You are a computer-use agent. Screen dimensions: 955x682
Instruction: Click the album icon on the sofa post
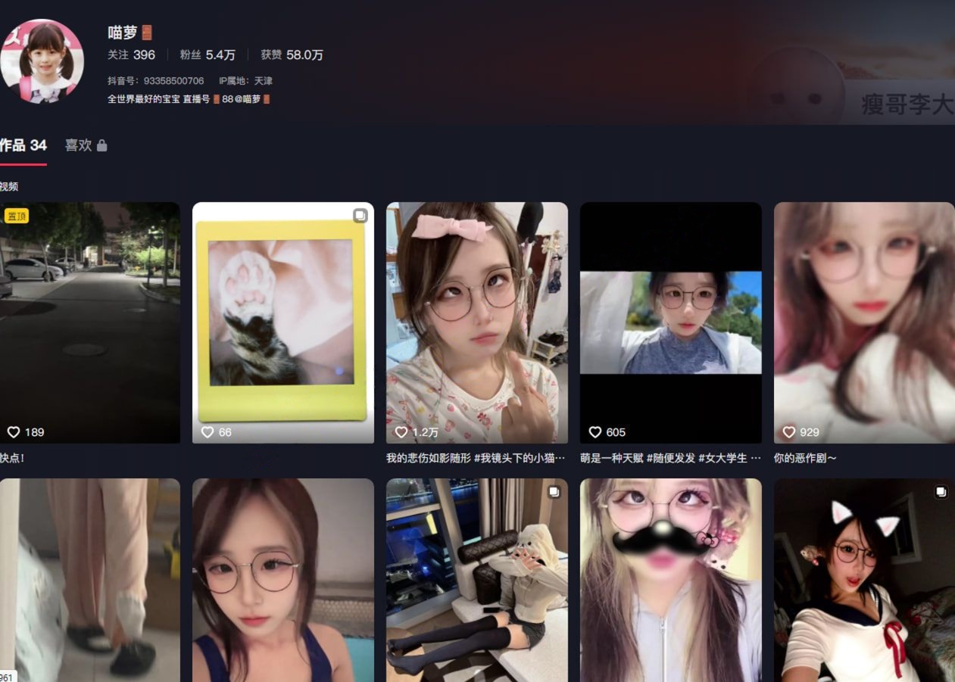coord(554,492)
